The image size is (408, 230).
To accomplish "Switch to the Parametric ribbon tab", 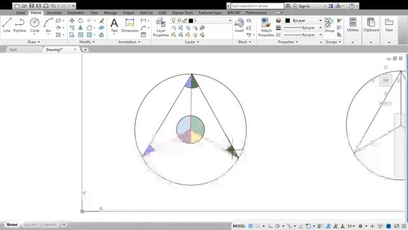I will (76, 13).
